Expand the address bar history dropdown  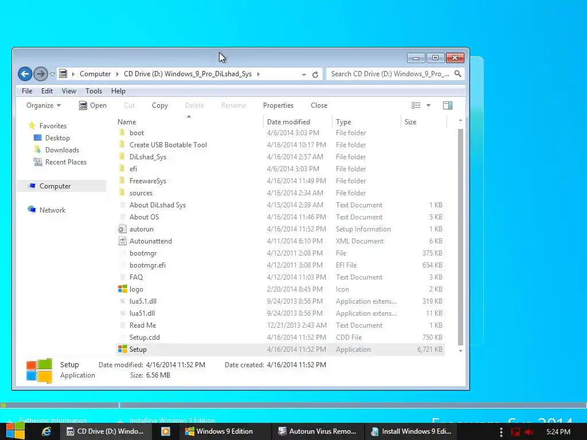coord(304,74)
